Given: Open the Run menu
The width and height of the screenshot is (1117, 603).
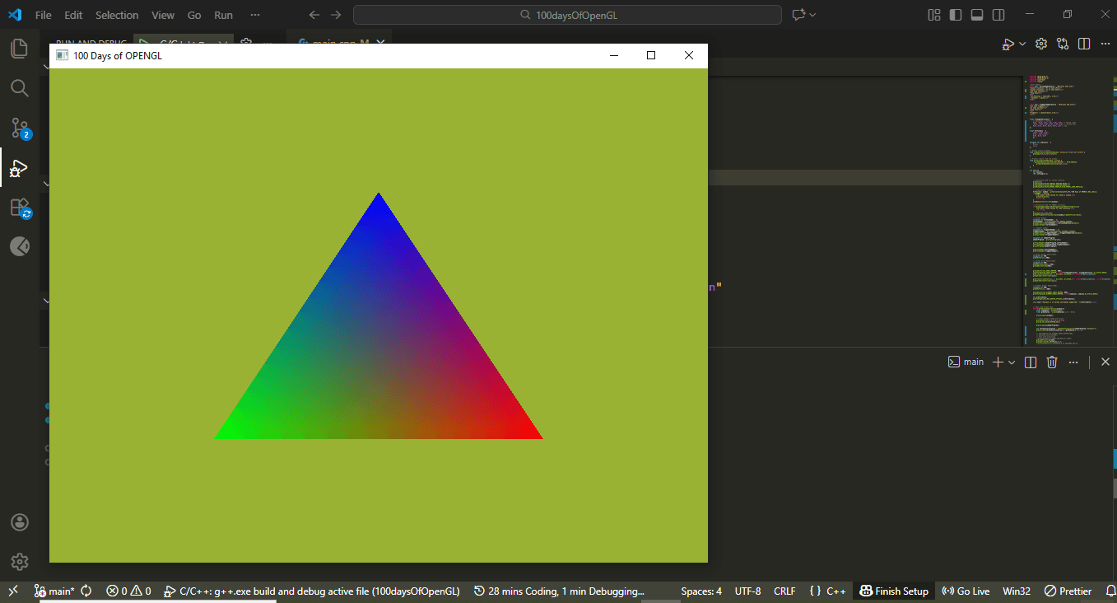Looking at the screenshot, I should [x=223, y=15].
